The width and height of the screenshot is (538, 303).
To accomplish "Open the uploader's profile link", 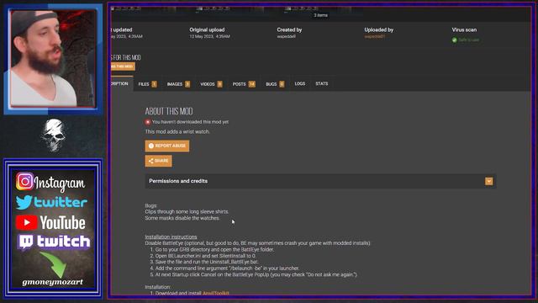I will click(x=374, y=36).
